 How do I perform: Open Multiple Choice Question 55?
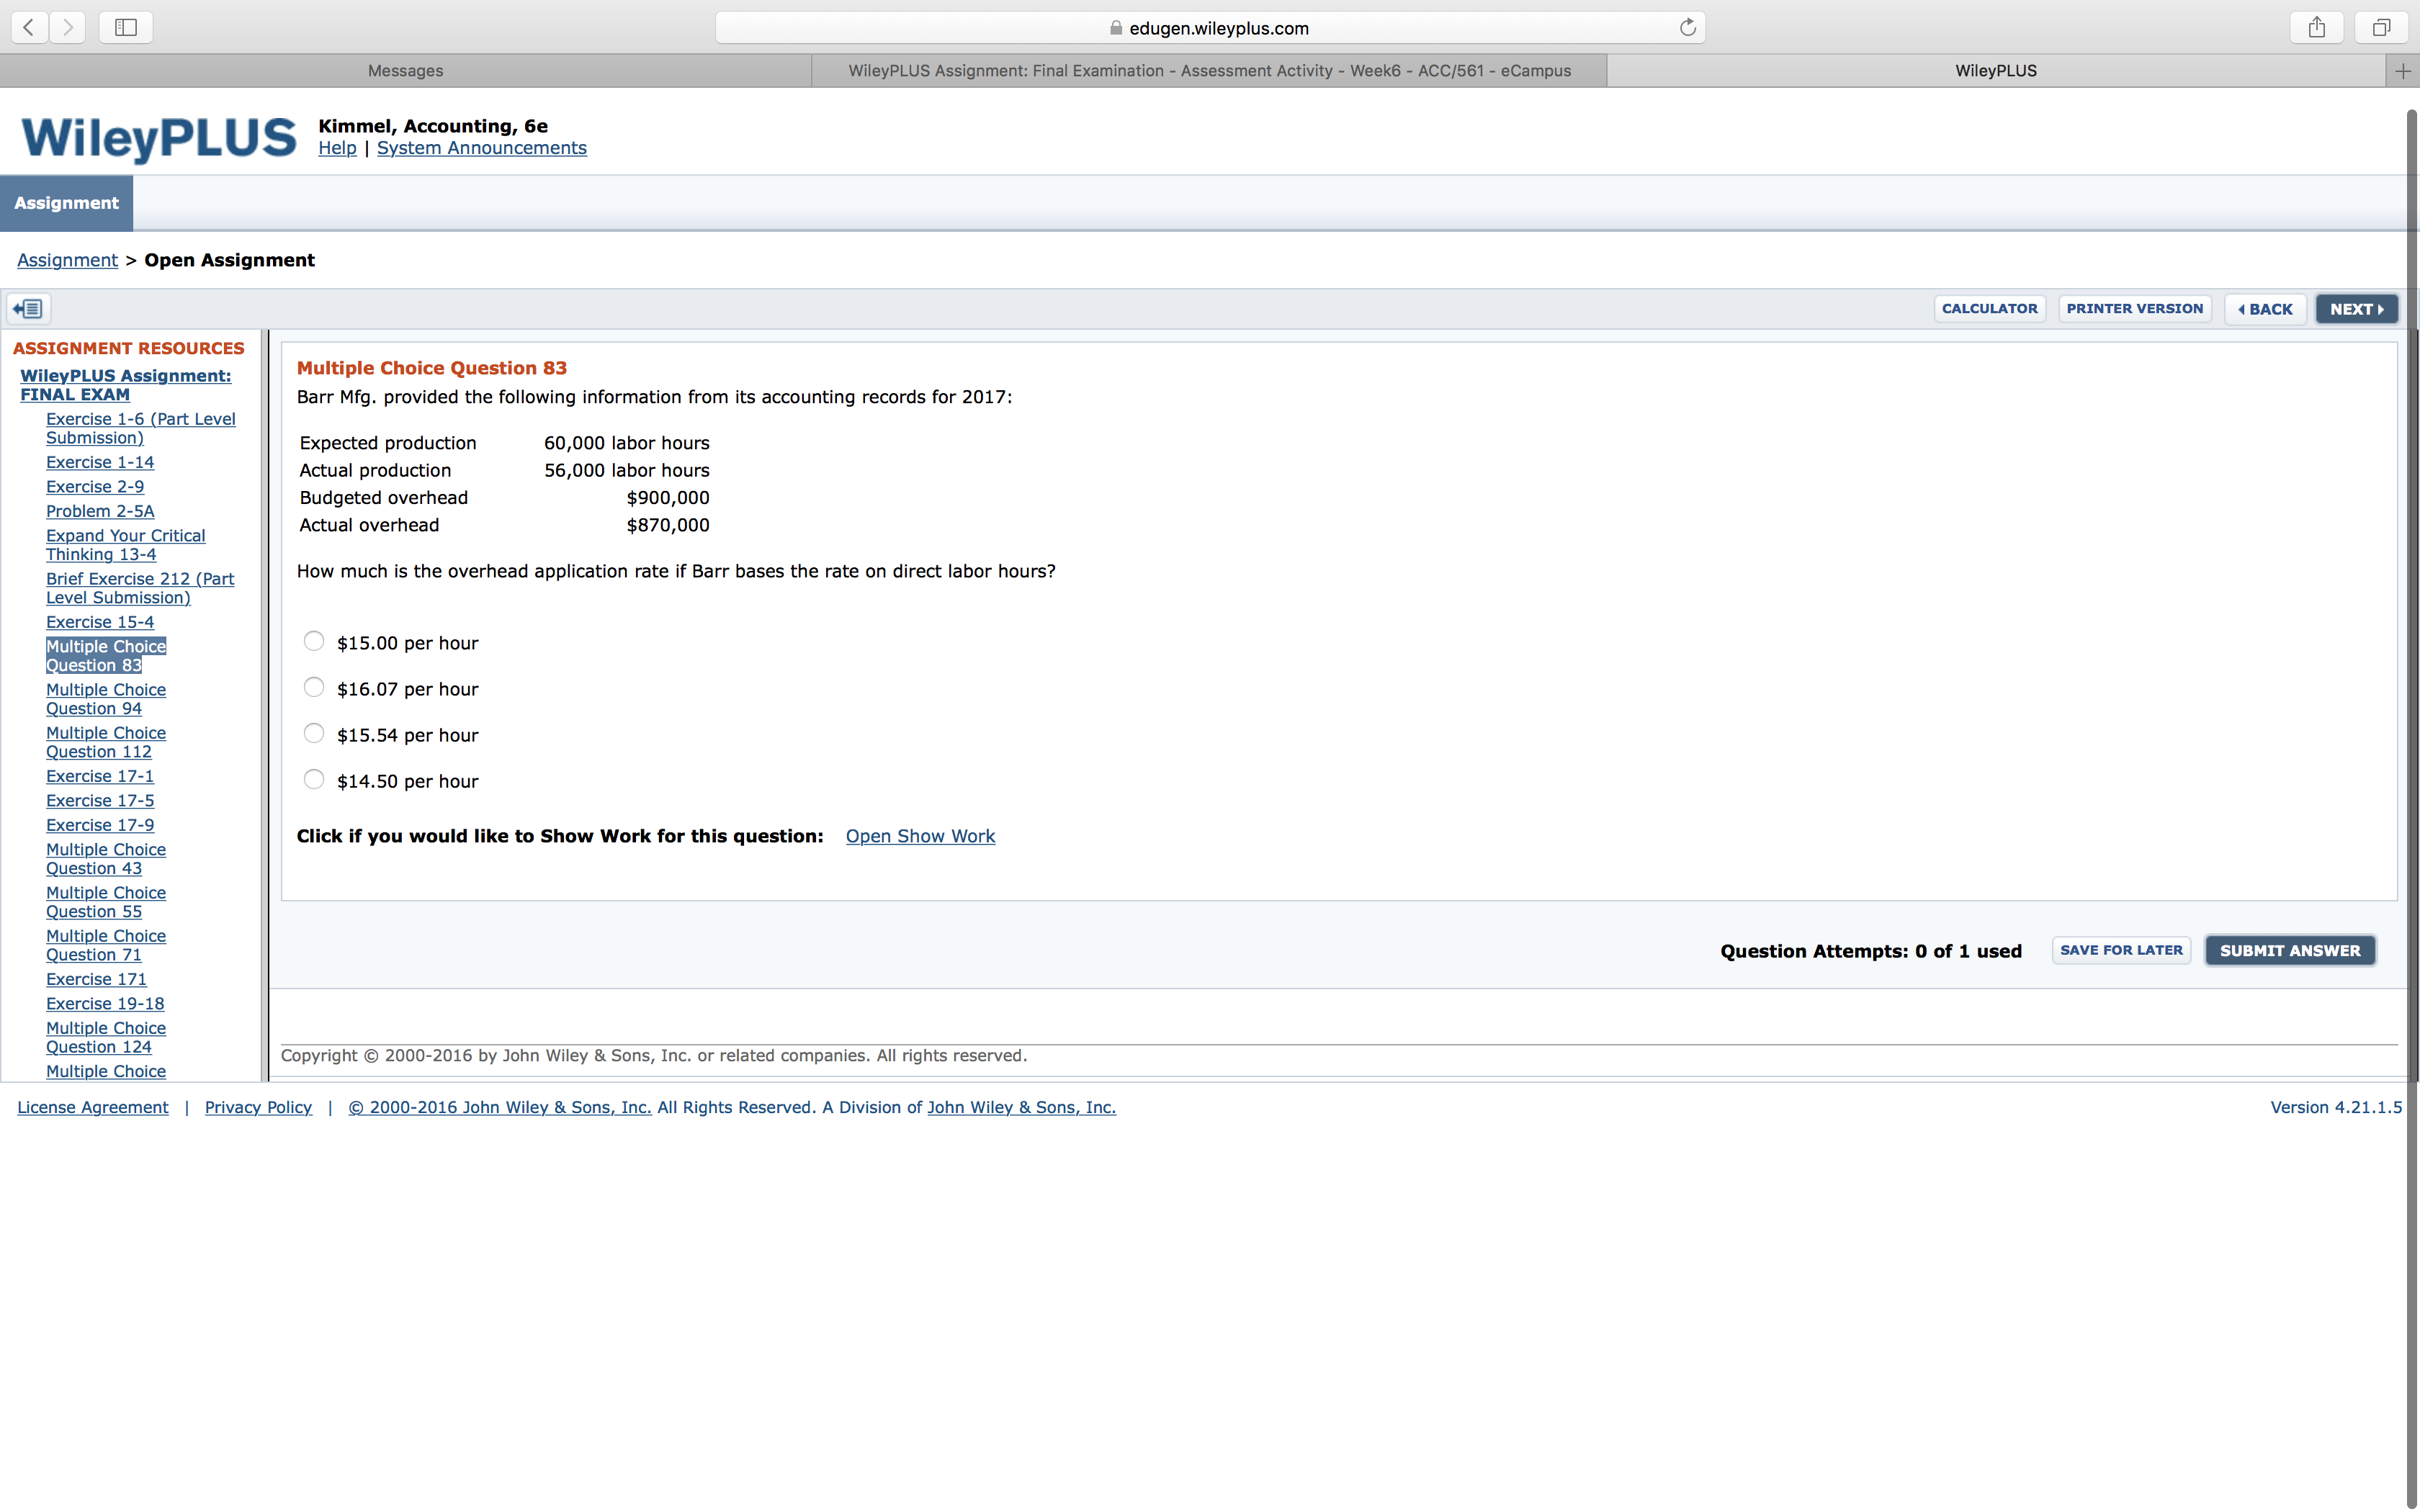(x=106, y=902)
